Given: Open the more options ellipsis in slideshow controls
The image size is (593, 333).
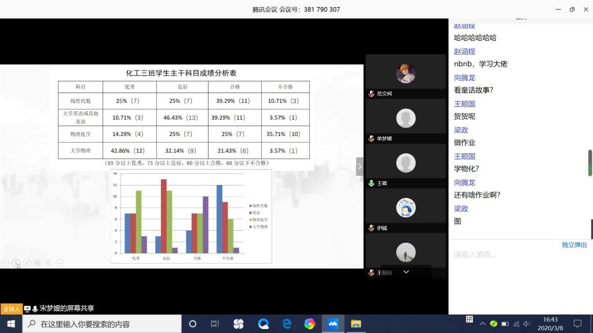Looking at the screenshot, I should (59, 263).
